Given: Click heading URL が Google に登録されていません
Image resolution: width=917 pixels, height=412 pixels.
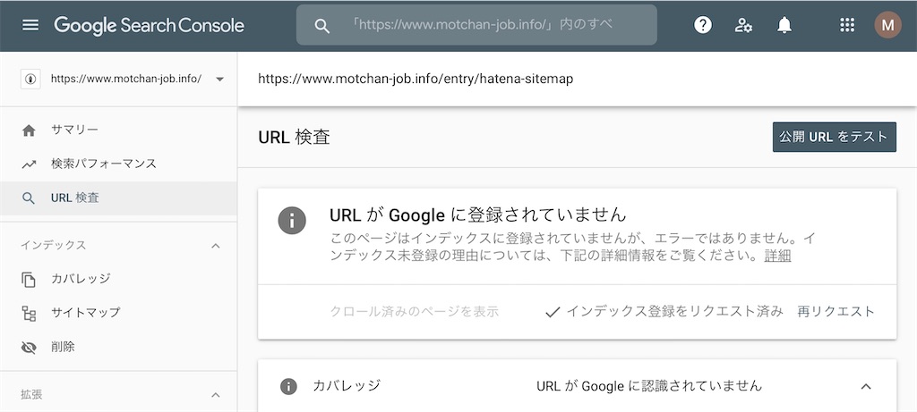Looking at the screenshot, I should (x=478, y=214).
